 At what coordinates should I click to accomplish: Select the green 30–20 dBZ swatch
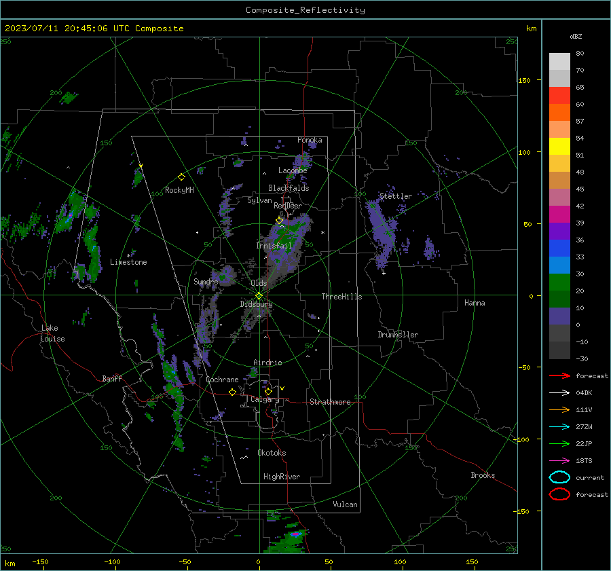559,282
